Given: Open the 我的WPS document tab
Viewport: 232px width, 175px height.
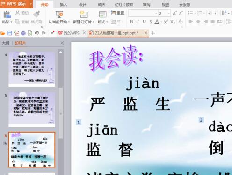Looking at the screenshot, I should pyautogui.click(x=72, y=33).
